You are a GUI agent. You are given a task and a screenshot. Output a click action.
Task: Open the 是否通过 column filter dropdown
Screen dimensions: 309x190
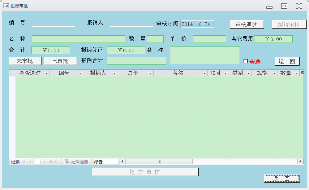pyautogui.click(x=46, y=73)
